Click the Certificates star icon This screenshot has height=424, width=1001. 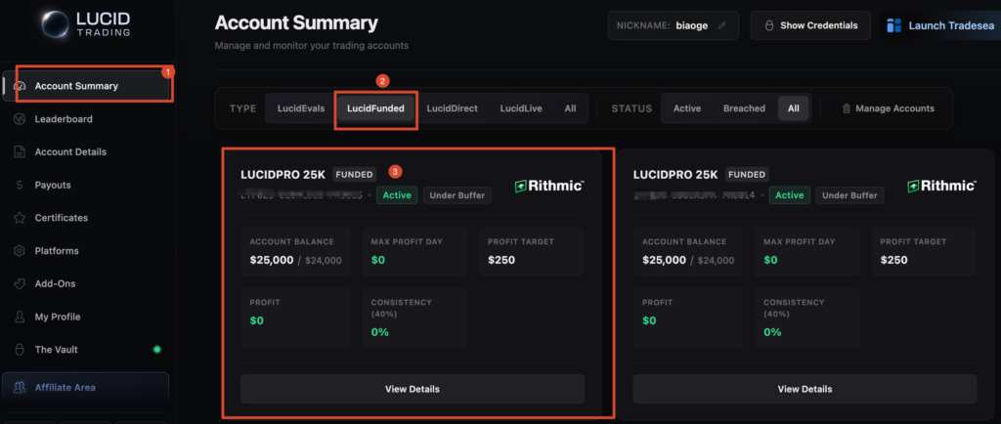point(20,218)
